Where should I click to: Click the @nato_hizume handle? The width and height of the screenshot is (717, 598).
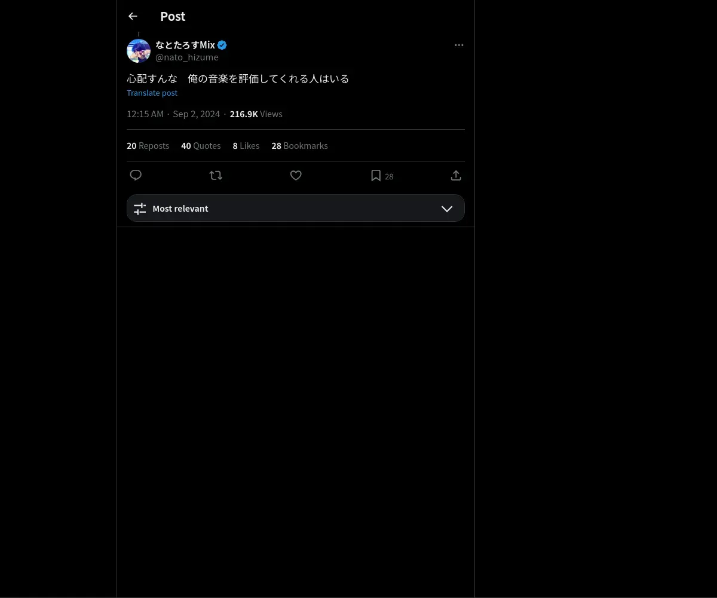(187, 57)
